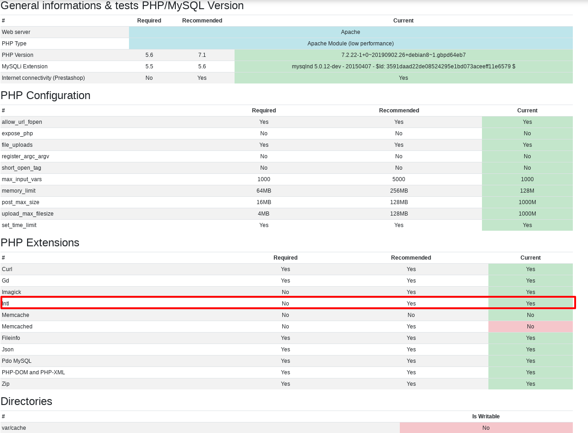Click the Directories section heading
Screen dimensions: 588x433
click(x=26, y=401)
